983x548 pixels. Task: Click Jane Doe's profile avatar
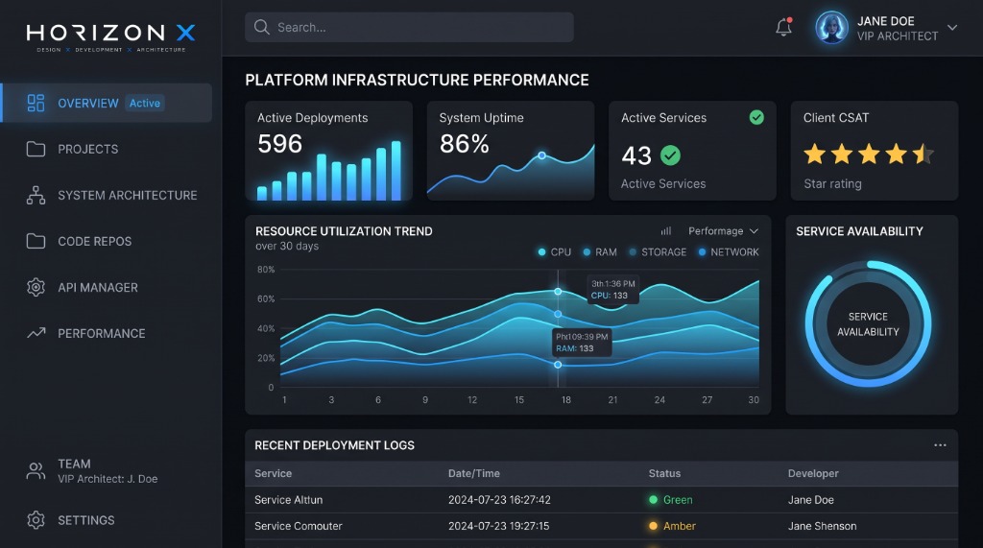[831, 28]
